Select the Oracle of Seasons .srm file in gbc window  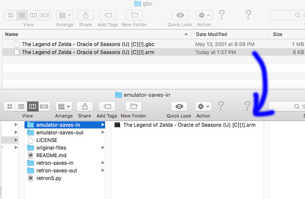click(153, 52)
